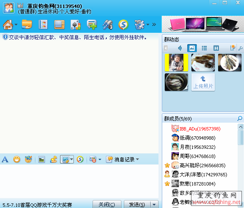Click the 关闭(C) close button

click(107, 204)
